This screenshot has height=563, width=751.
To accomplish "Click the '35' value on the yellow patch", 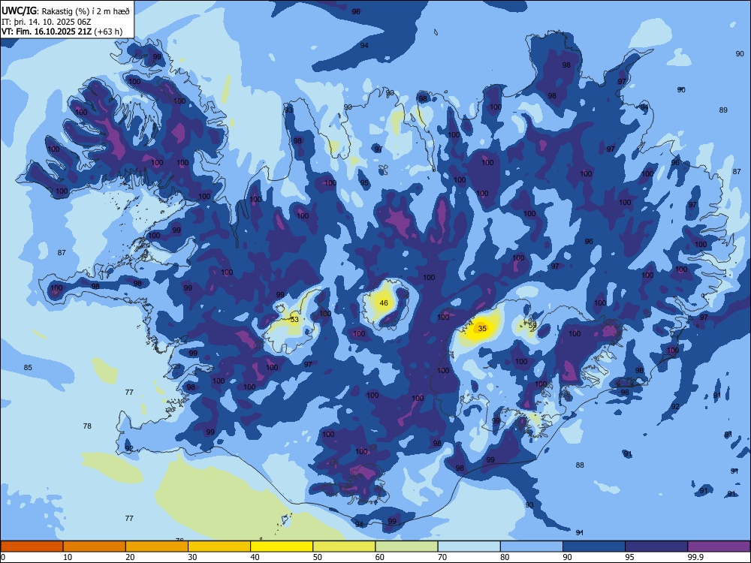I will 482,329.
